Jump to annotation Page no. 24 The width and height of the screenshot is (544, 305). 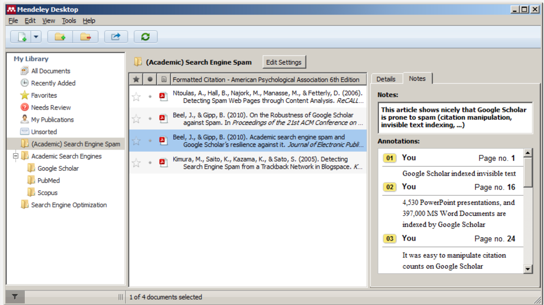pos(495,239)
